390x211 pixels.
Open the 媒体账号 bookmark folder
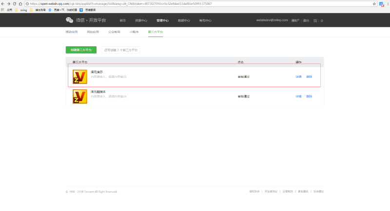(38, 10)
